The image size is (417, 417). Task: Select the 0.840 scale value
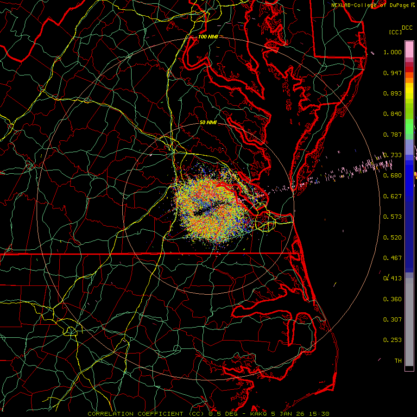tap(392, 114)
